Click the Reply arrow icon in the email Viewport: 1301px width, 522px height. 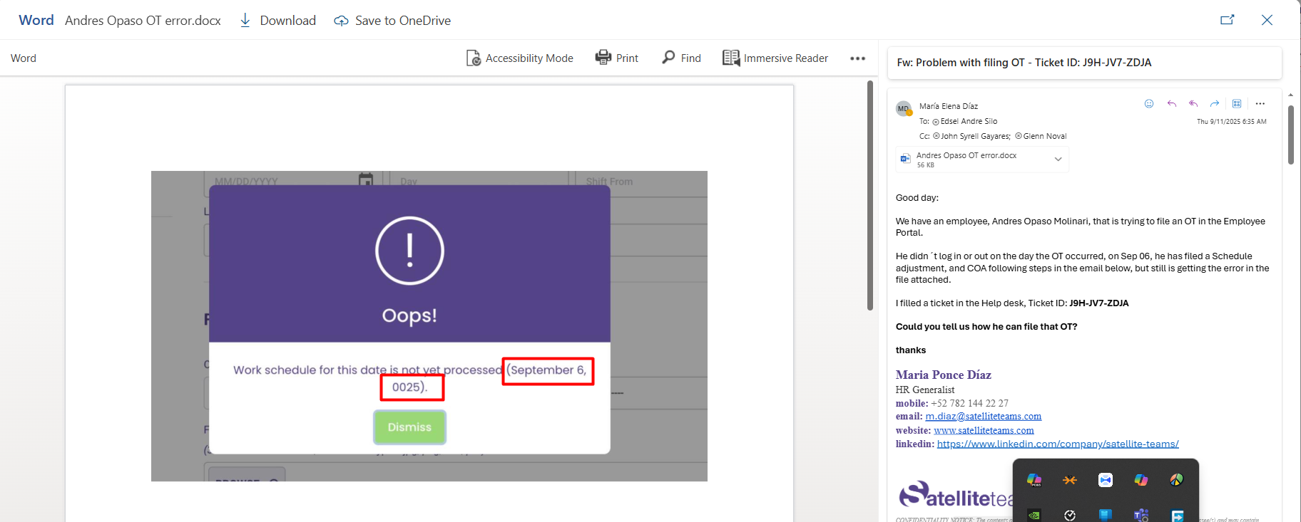pyautogui.click(x=1171, y=104)
